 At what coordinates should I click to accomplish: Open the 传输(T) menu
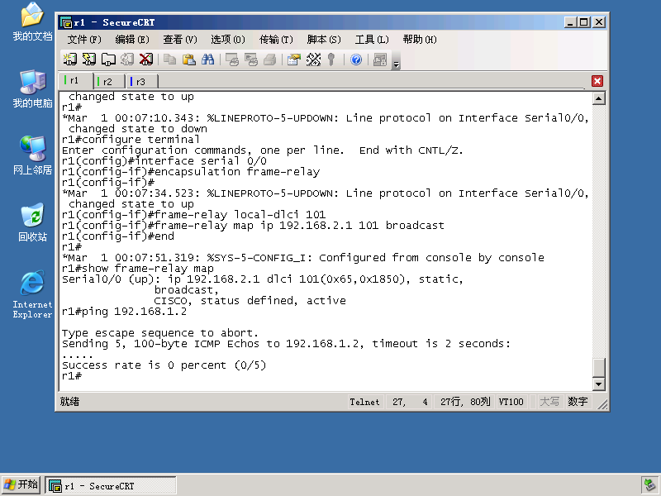(x=276, y=40)
